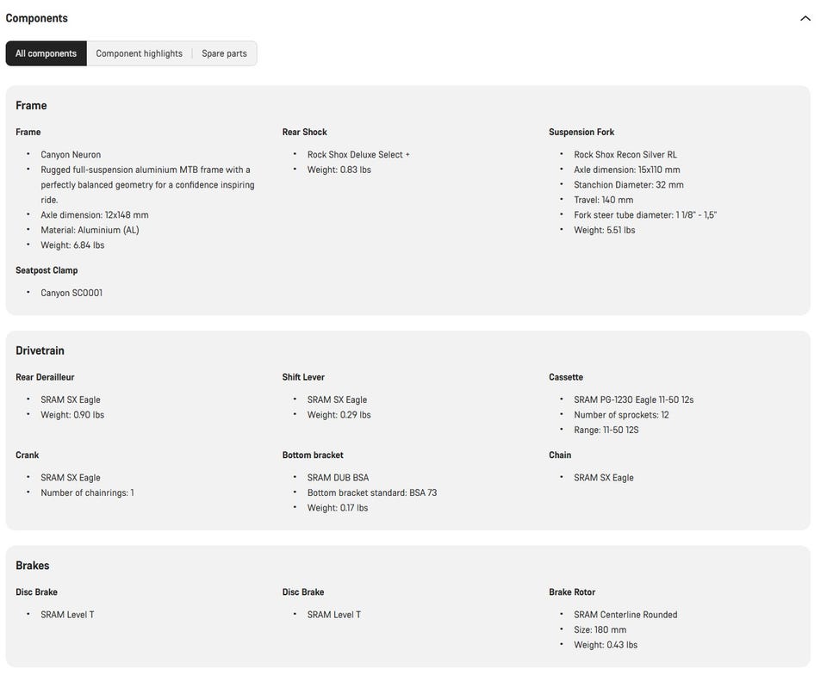Screen dimensions: 827x675
Task: Click Rock Shox Recon Silver RL entry
Action: [625, 154]
